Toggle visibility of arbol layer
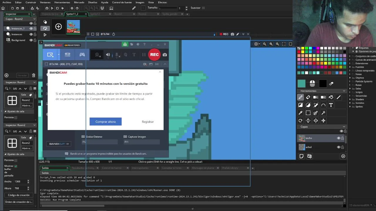 click(338, 147)
